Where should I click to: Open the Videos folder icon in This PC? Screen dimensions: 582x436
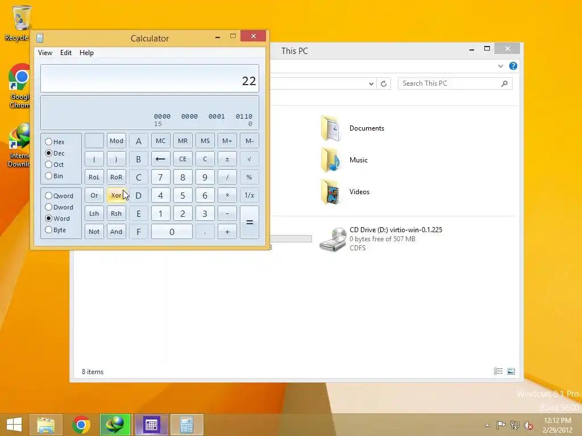click(x=330, y=192)
